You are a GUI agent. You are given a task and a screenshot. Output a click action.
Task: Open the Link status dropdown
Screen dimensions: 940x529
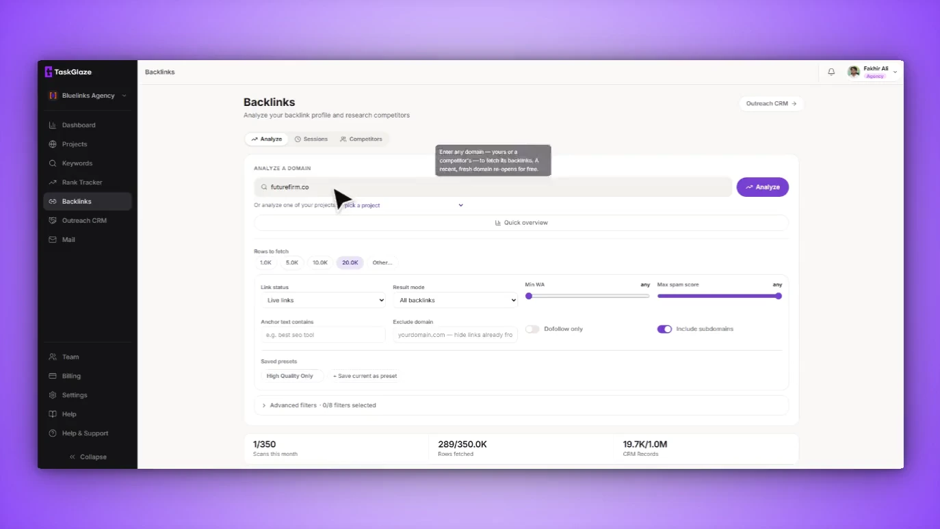point(323,300)
